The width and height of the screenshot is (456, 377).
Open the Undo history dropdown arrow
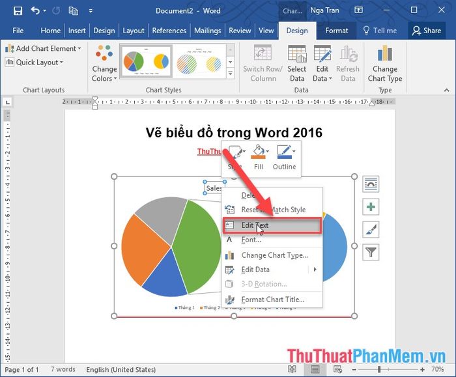(x=44, y=11)
